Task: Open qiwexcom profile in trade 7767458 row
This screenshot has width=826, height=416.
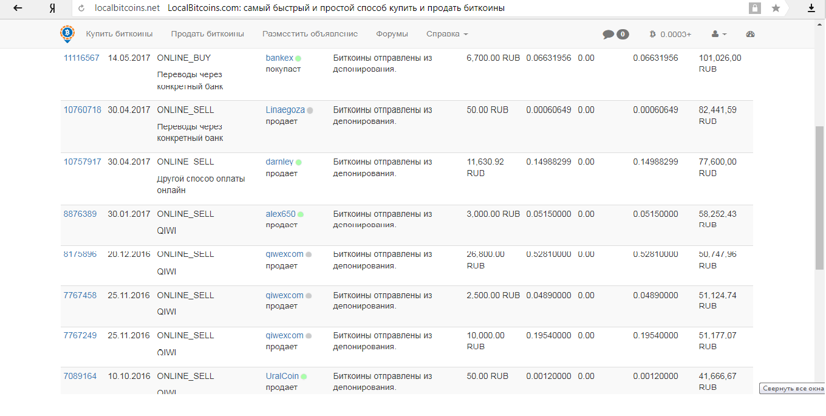Action: tap(285, 295)
